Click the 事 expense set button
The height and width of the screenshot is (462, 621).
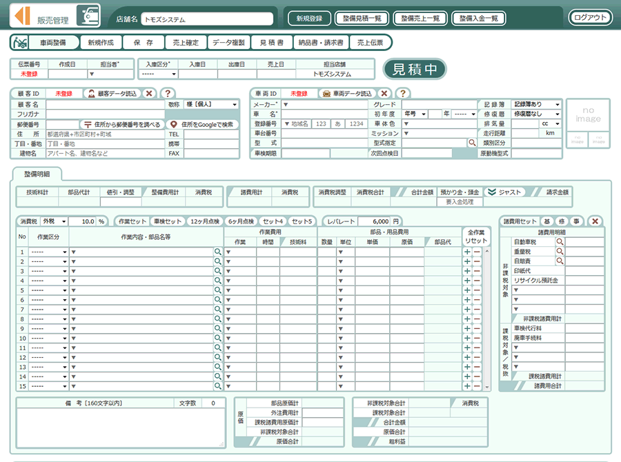click(576, 221)
